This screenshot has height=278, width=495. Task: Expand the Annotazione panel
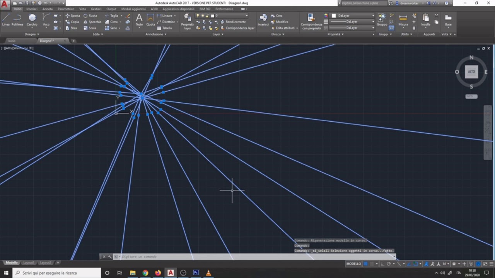[x=156, y=34]
